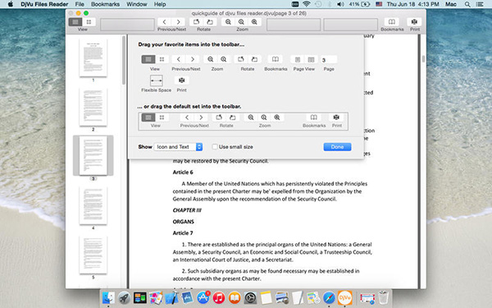Open the Window menu

[137, 4]
